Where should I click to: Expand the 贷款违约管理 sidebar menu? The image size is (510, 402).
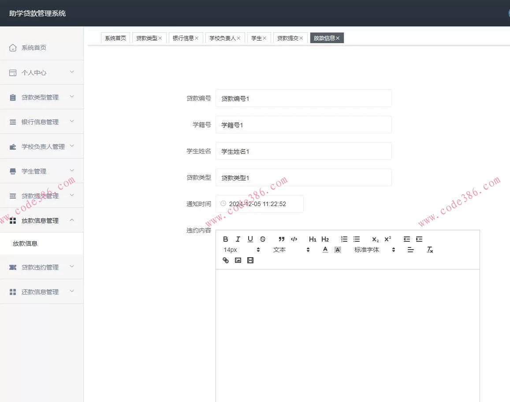pos(41,267)
